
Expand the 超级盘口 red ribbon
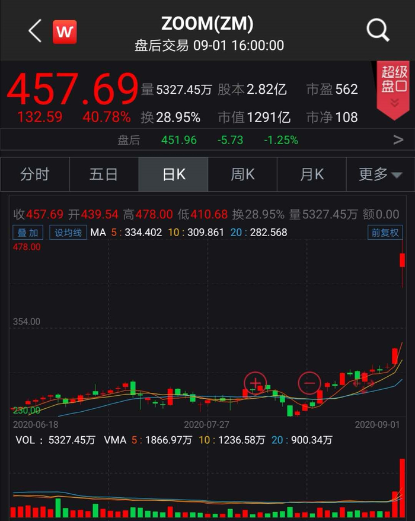click(x=394, y=90)
